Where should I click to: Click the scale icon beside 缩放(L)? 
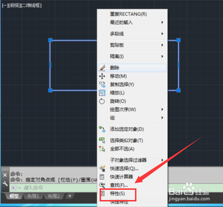pyautogui.click(x=102, y=93)
